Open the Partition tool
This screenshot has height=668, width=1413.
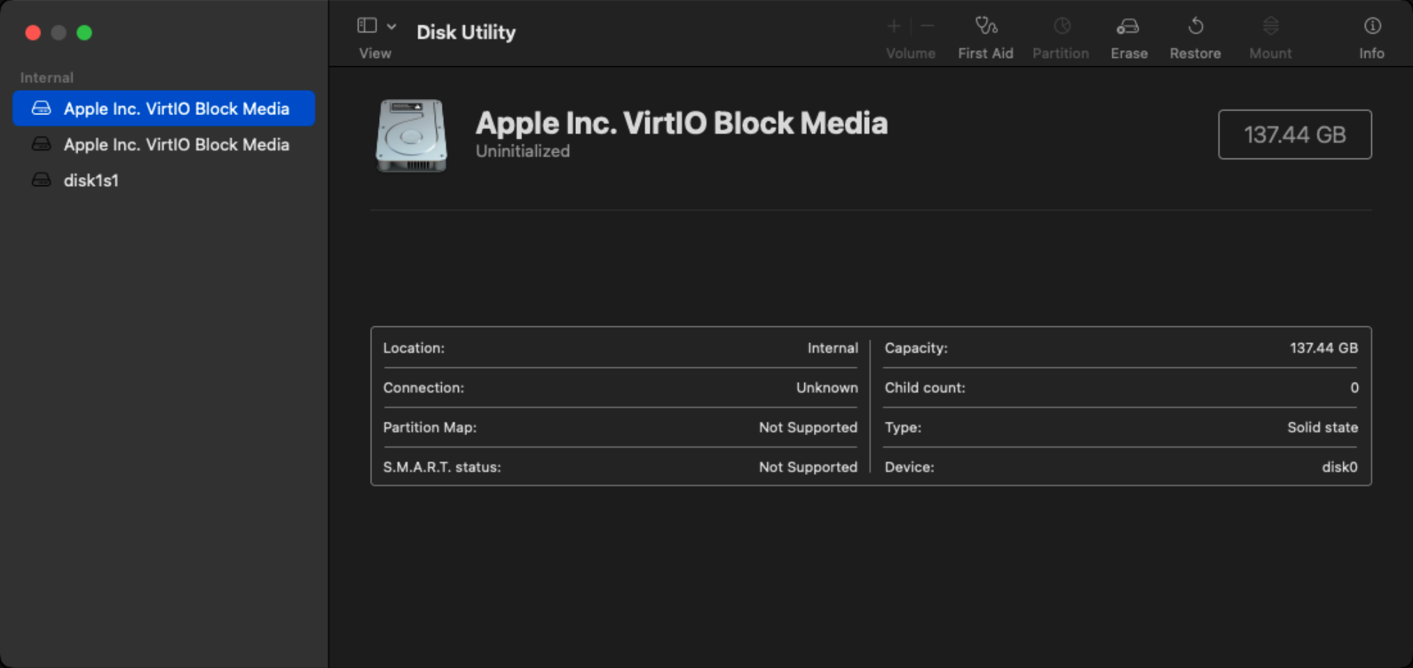[x=1060, y=35]
